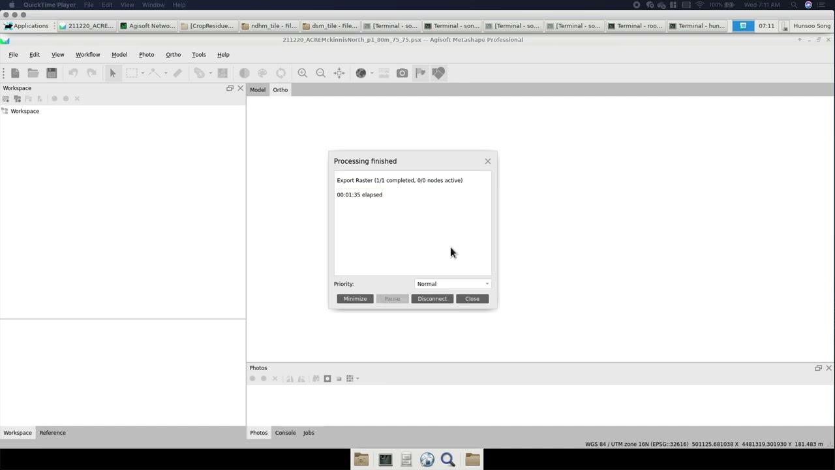Close the Processing finished dialog with the X
Screen dimensions: 835x470
[x=487, y=161]
